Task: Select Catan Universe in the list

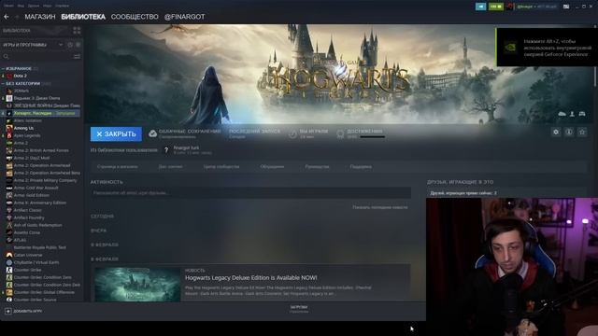Action: (28, 255)
